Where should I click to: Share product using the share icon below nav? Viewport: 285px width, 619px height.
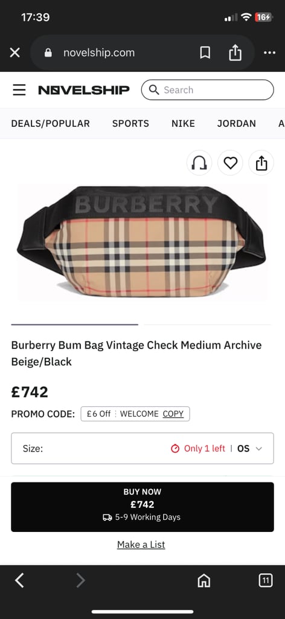click(x=261, y=163)
